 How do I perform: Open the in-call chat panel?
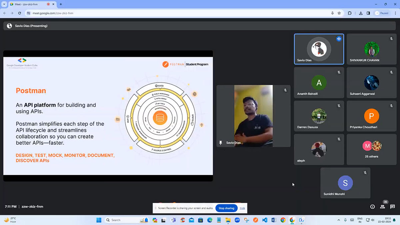(393, 207)
